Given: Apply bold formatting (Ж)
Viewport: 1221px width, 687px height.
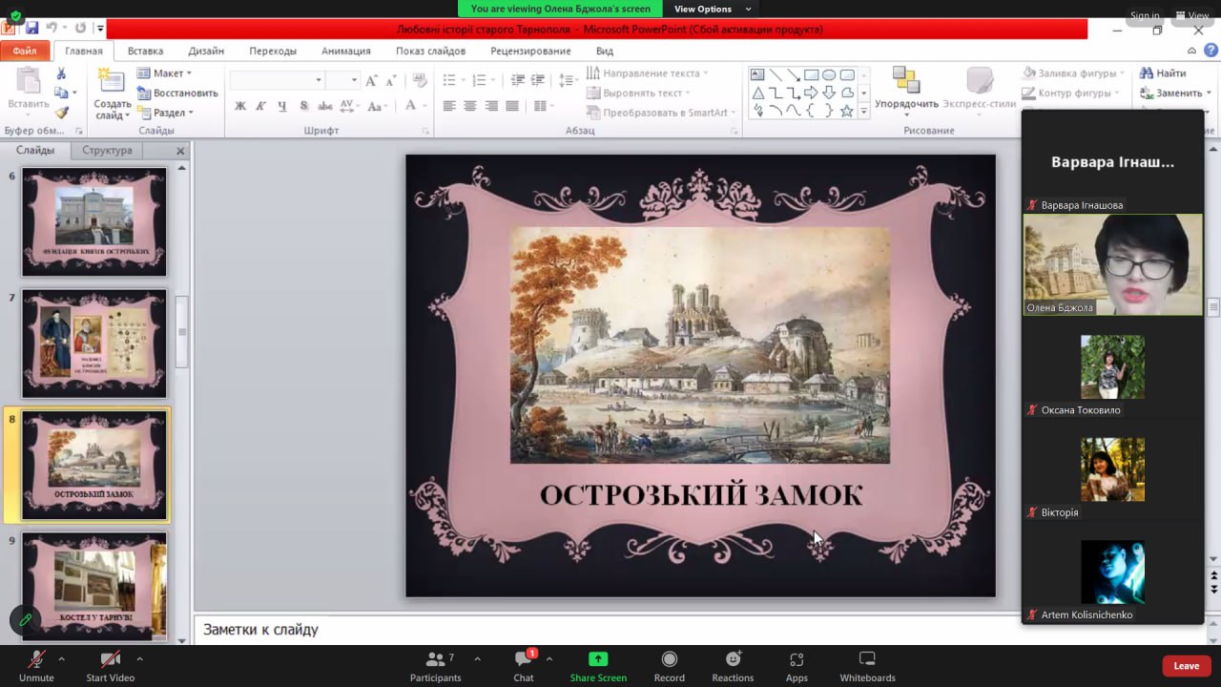Looking at the screenshot, I should tap(240, 106).
